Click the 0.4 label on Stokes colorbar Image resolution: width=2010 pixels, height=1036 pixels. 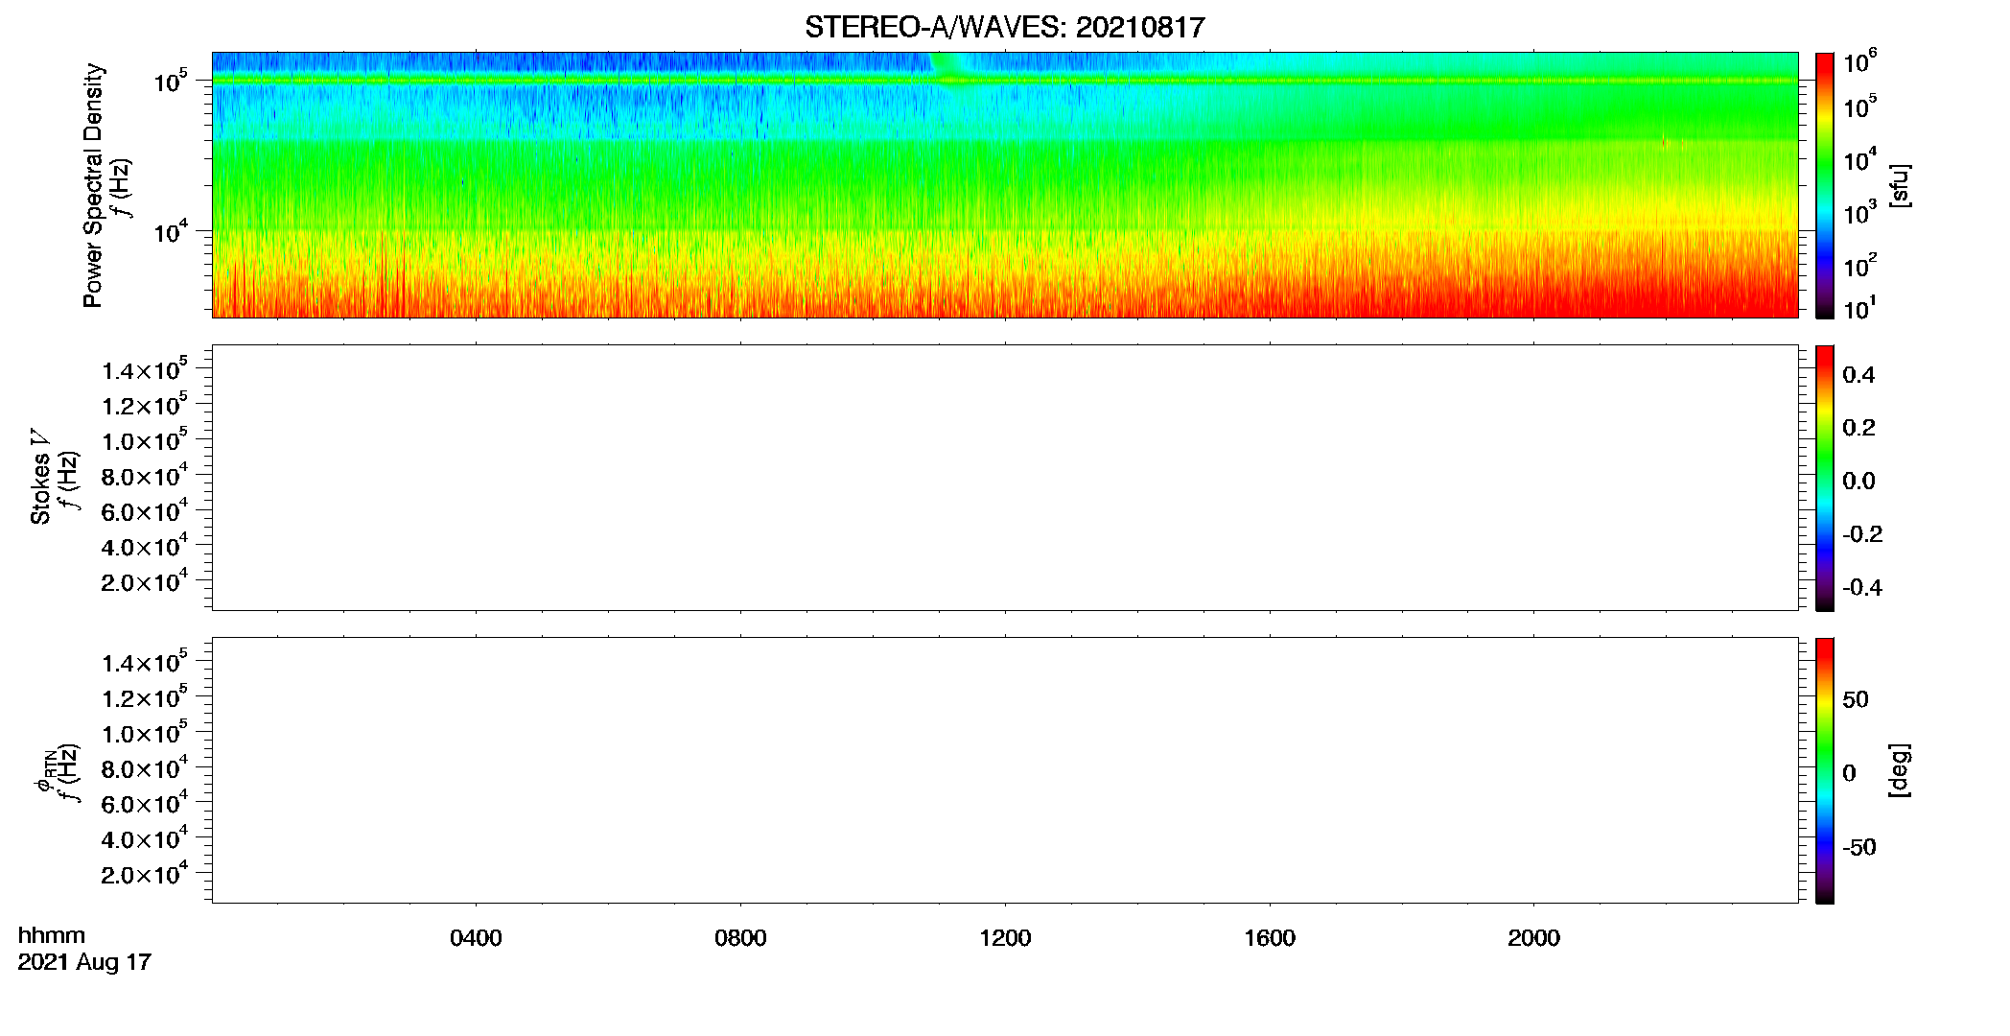click(x=1858, y=375)
